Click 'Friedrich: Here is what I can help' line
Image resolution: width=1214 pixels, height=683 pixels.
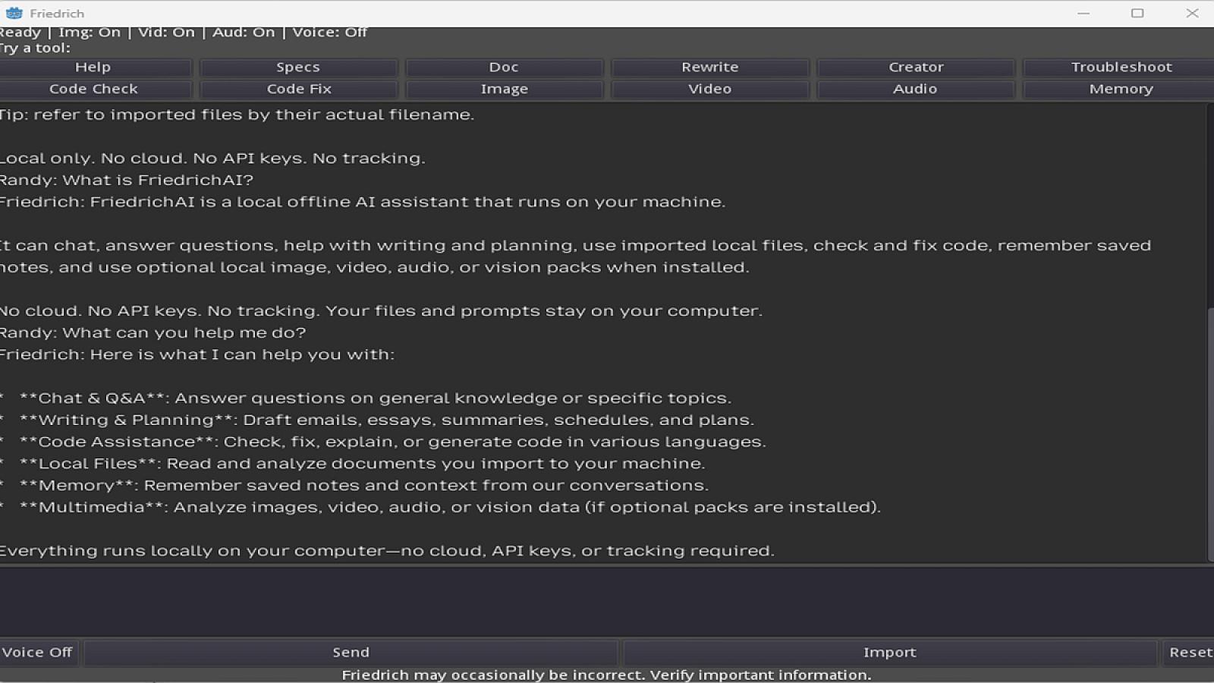click(197, 354)
